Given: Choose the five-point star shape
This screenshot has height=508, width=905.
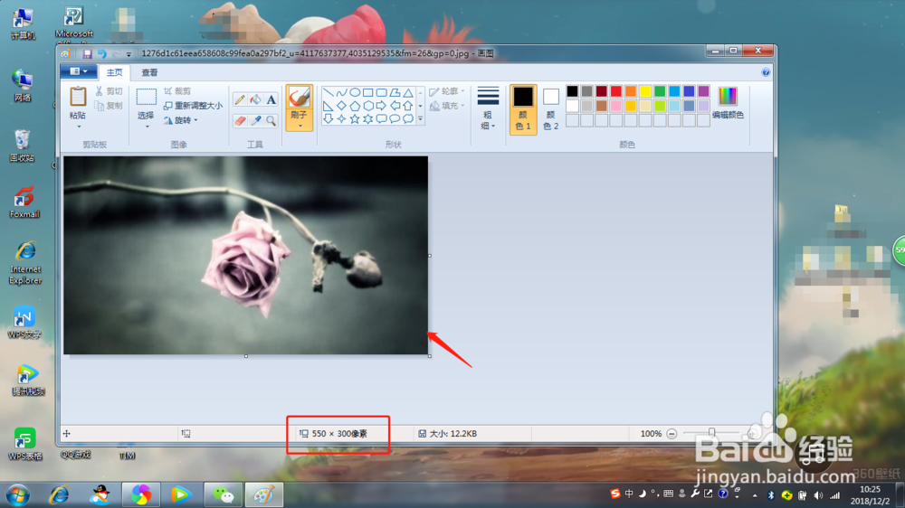Looking at the screenshot, I should 355,118.
